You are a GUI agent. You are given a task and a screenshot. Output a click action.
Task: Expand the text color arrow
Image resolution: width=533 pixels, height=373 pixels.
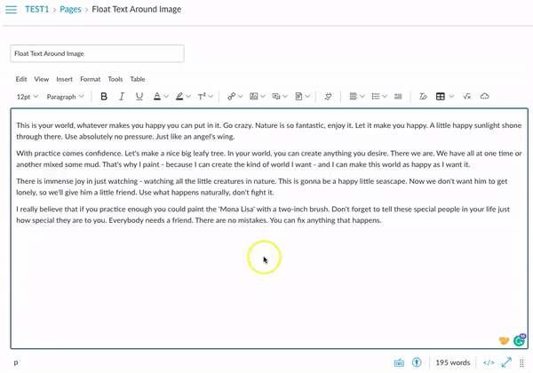tap(166, 97)
